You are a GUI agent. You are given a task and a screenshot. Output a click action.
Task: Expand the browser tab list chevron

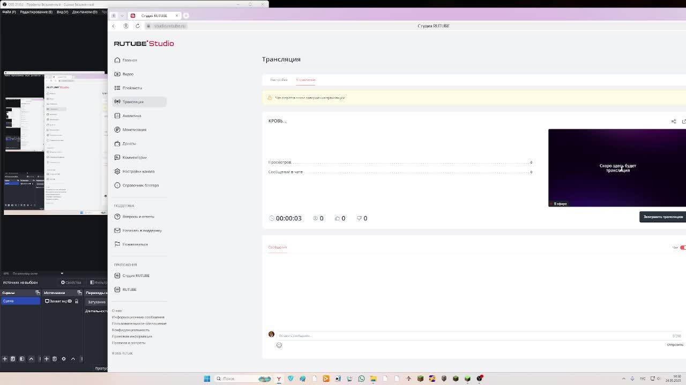[x=122, y=16]
